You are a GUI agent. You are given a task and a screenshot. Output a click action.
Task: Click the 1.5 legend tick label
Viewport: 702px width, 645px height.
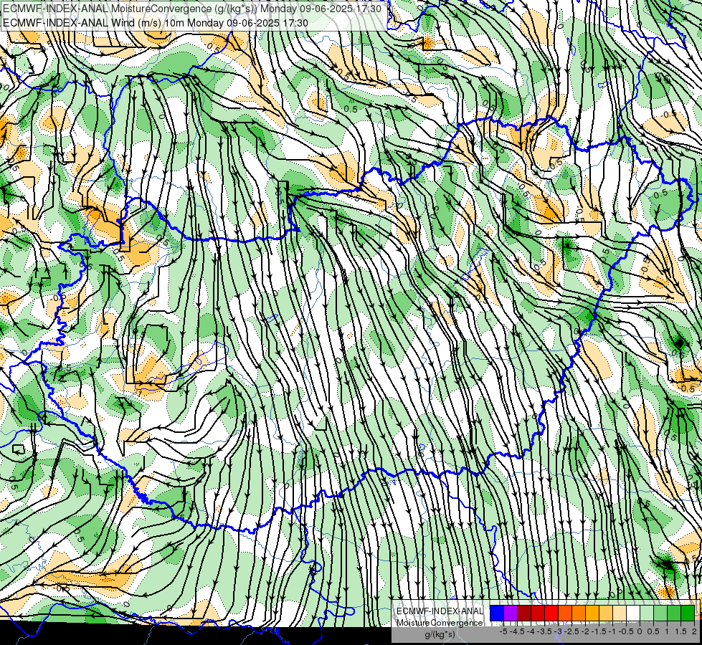[681, 631]
